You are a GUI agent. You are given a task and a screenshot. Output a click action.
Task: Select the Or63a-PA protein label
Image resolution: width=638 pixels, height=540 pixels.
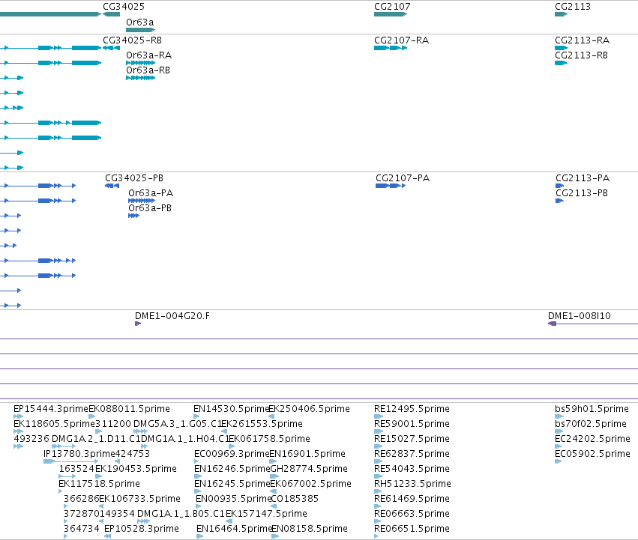point(151,193)
